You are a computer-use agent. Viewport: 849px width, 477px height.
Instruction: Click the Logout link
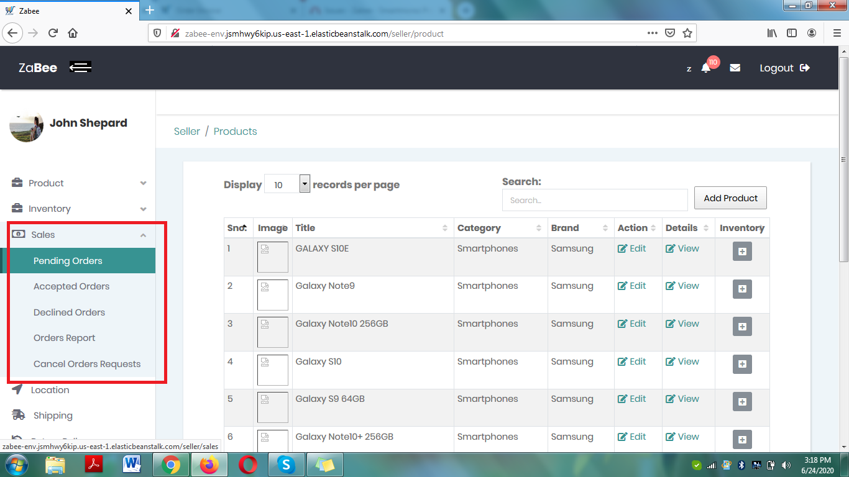pyautogui.click(x=784, y=68)
